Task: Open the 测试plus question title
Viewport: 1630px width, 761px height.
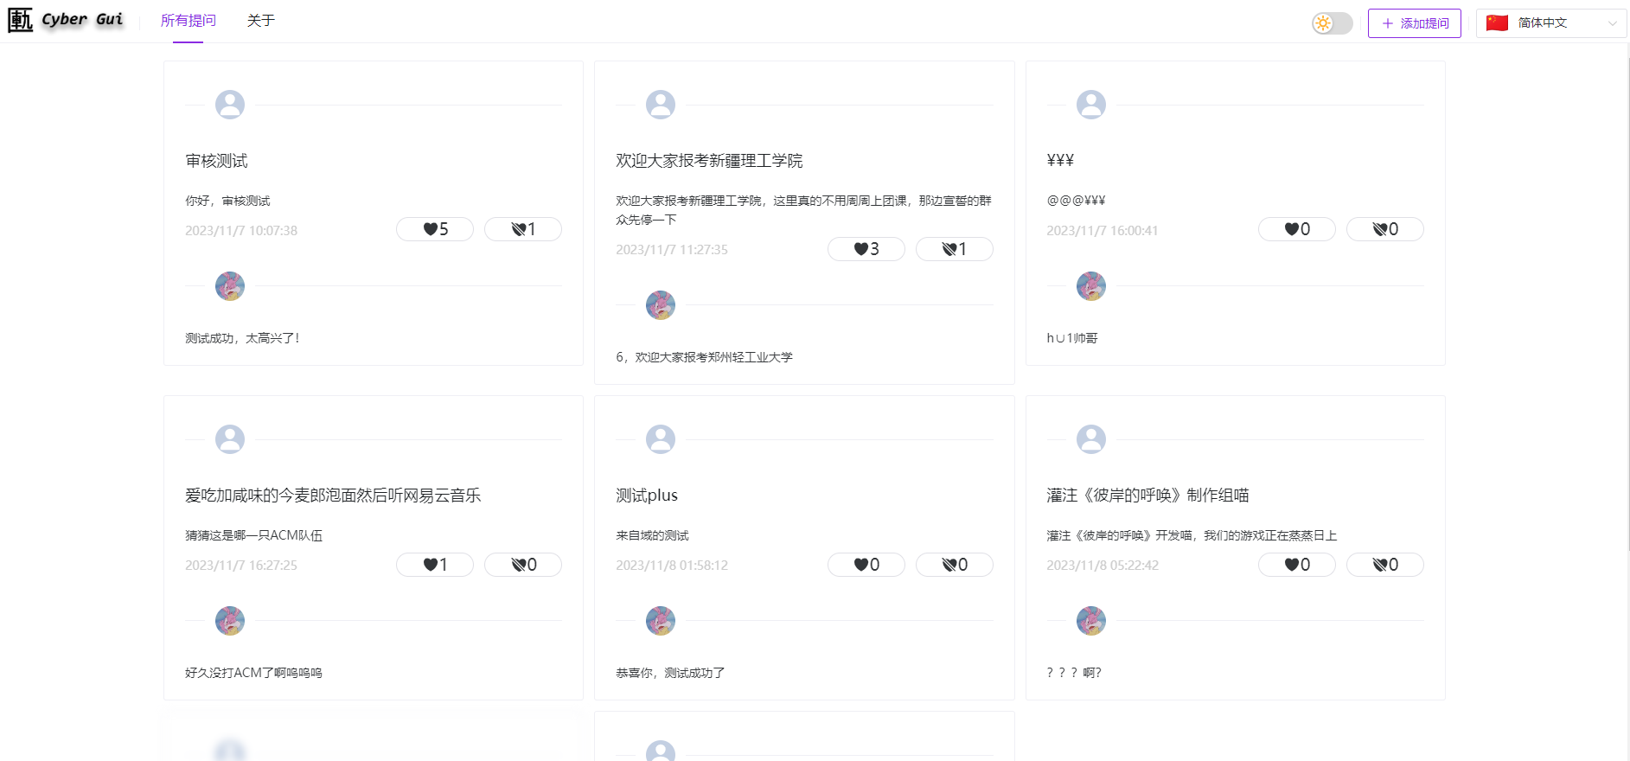Action: pyautogui.click(x=647, y=496)
